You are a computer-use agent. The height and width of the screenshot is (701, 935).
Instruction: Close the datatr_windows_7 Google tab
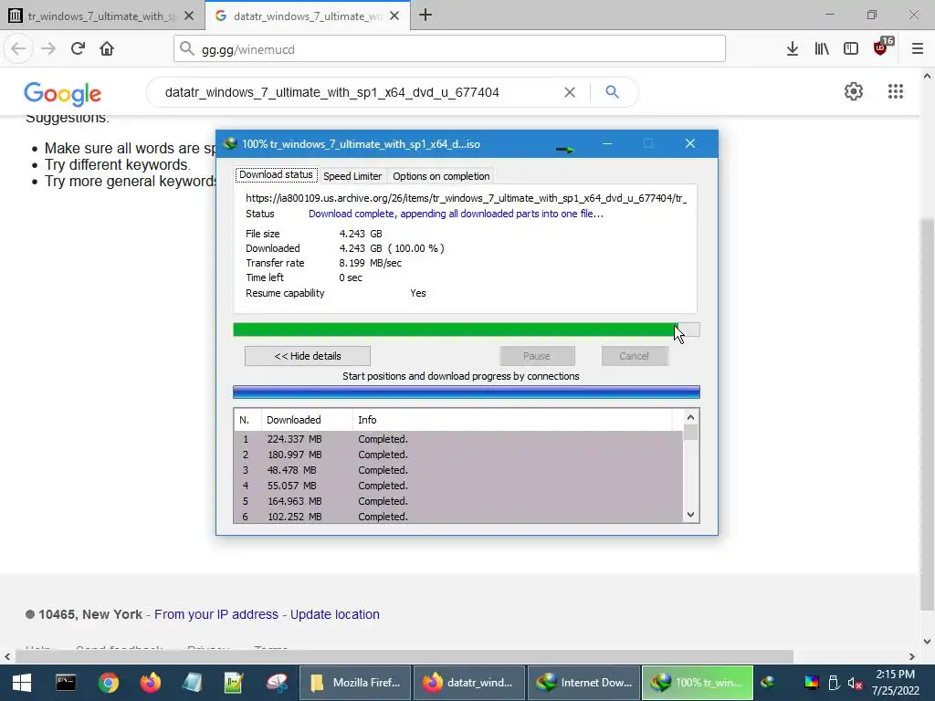click(x=394, y=16)
